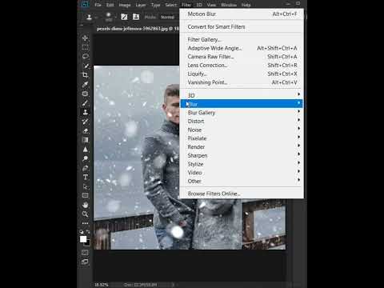Image resolution: width=384 pixels, height=288 pixels.
Task: Choose Adaptive Wide Angle filter
Action: coord(242,48)
